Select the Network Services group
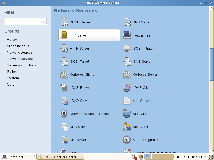 (x=20, y=59)
